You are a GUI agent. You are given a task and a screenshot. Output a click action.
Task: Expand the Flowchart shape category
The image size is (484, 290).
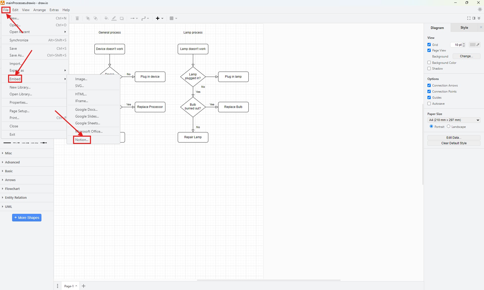click(x=12, y=189)
